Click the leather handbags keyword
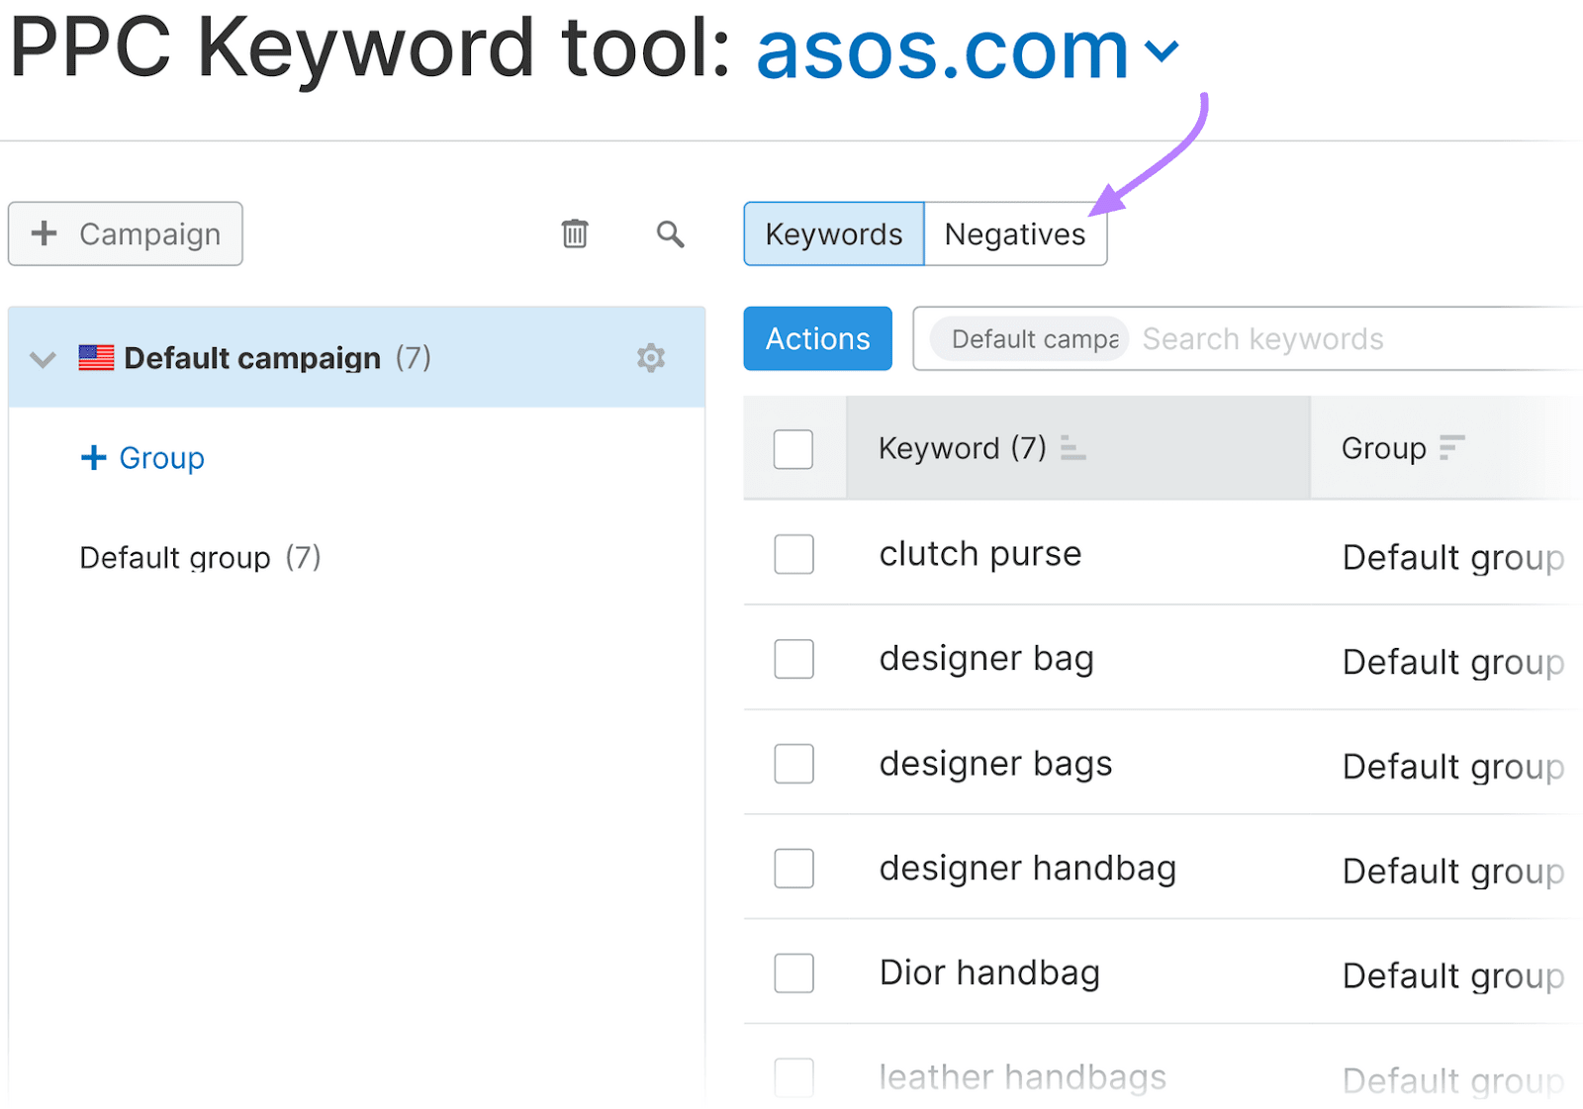Viewport: 1583px width, 1109px height. point(1023,1077)
